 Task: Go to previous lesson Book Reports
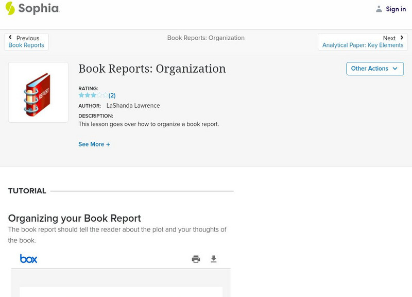click(x=26, y=45)
